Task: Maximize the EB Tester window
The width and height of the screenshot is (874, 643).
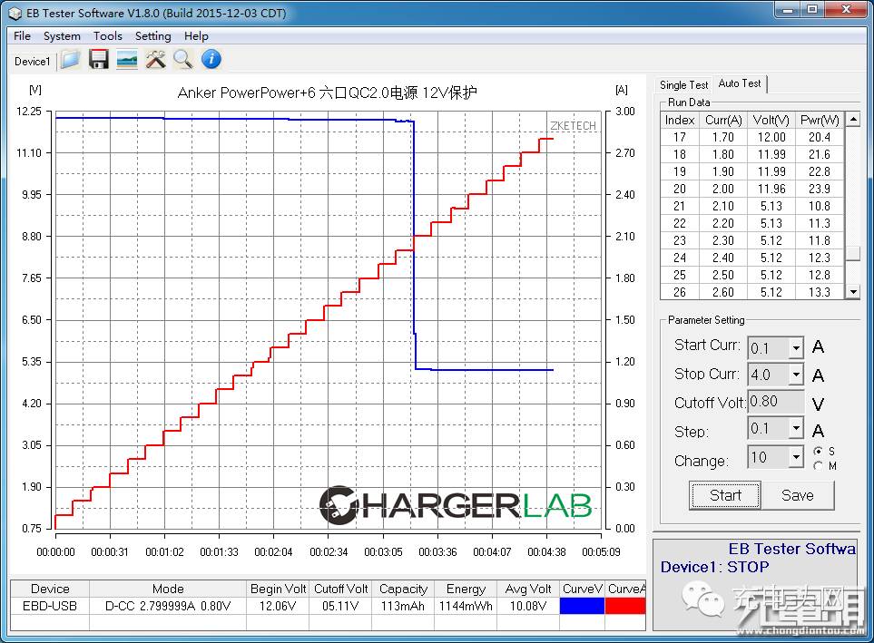Action: coord(812,9)
